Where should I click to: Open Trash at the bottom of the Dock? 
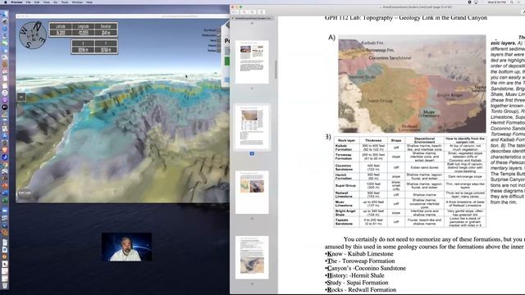point(5,285)
